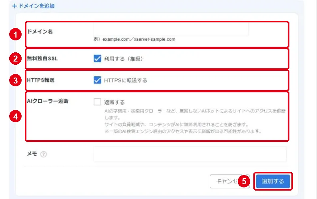Click the plus icon beside ドメインを追加

click(14, 6)
